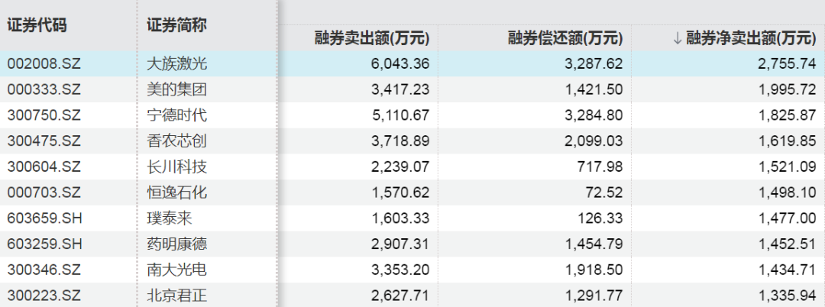Click the stock name 美的集团
The width and height of the screenshot is (825, 307).
click(x=176, y=90)
